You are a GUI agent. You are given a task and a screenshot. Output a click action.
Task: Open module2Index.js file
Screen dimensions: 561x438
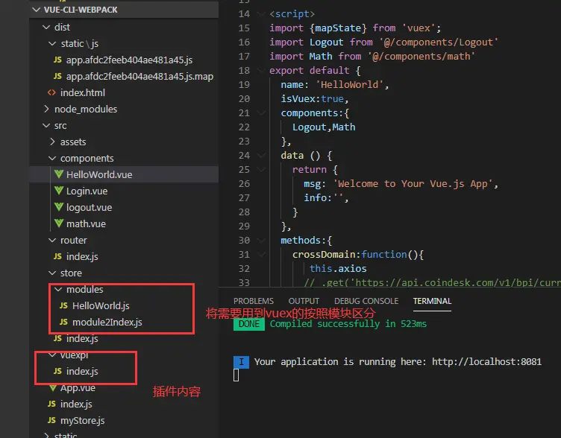[107, 323]
